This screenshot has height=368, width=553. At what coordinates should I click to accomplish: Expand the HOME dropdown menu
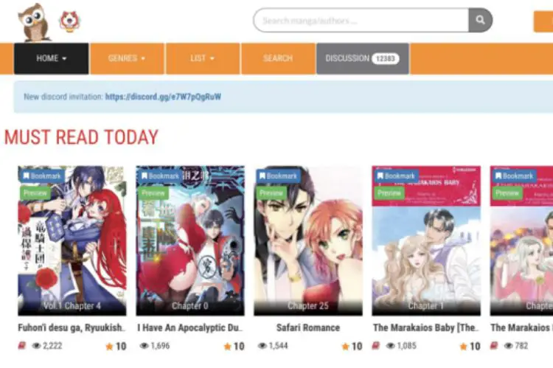51,58
